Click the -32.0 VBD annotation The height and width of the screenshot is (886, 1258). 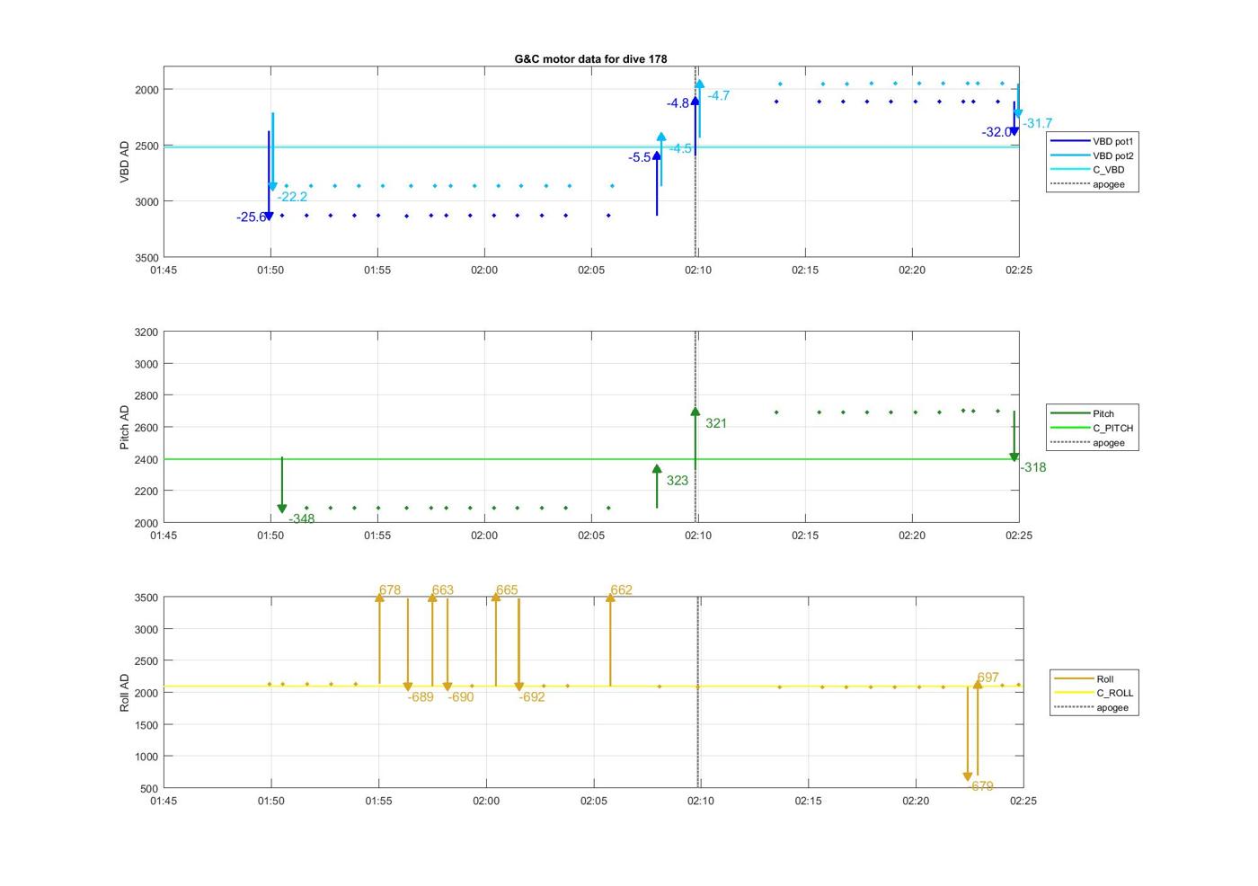(x=997, y=132)
